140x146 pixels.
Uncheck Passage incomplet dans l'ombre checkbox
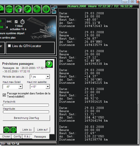(4, 95)
